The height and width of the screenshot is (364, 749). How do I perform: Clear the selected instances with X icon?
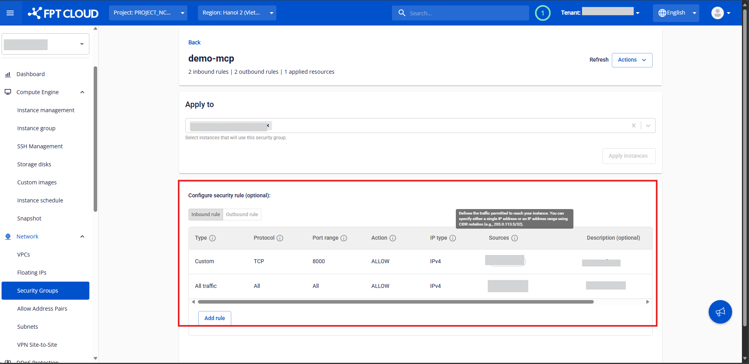(633, 126)
